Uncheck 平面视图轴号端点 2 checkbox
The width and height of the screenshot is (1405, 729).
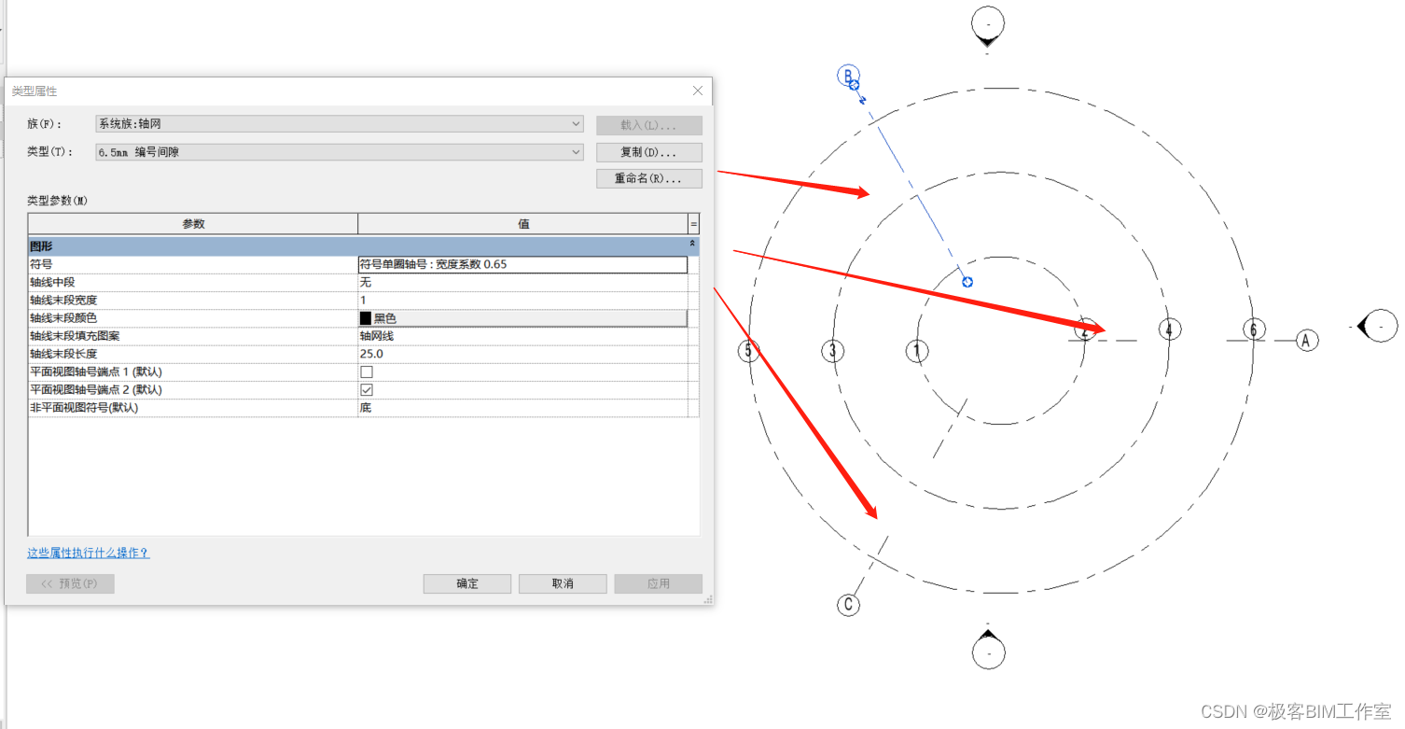click(367, 389)
